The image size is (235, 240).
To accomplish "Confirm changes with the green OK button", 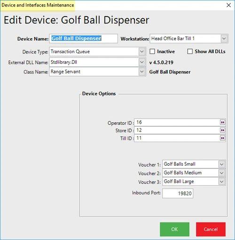I will pos(174,229).
